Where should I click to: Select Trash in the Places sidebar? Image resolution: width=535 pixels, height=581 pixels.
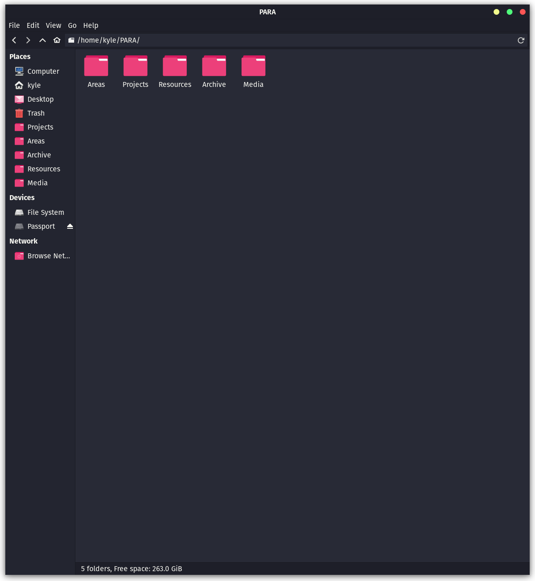point(36,113)
